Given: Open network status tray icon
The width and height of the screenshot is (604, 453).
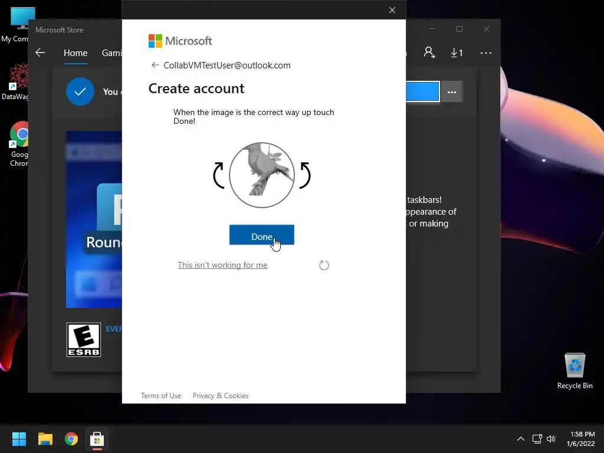Looking at the screenshot, I should tap(537, 439).
